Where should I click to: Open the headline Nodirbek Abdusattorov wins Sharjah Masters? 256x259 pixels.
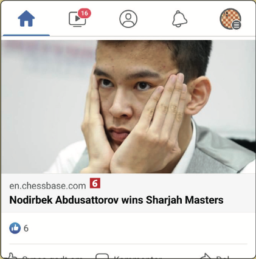(116, 200)
